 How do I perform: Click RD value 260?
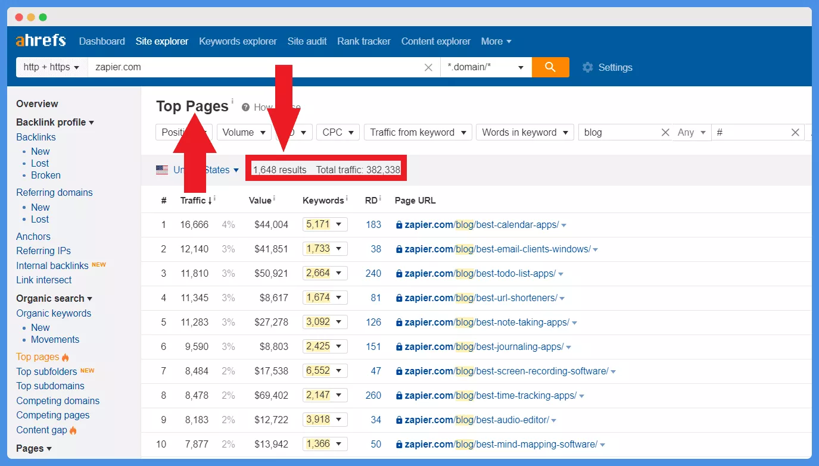pyautogui.click(x=373, y=396)
